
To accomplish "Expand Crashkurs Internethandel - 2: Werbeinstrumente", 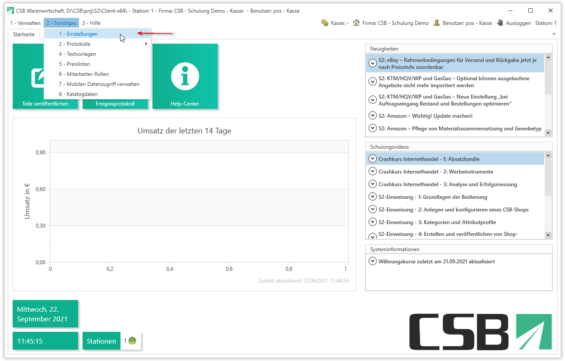I will pyautogui.click(x=372, y=171).
